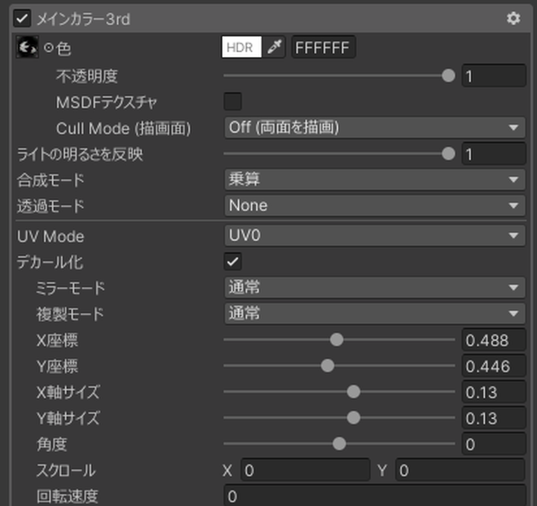Click the small circle texture picker icon beside 色

point(49,48)
